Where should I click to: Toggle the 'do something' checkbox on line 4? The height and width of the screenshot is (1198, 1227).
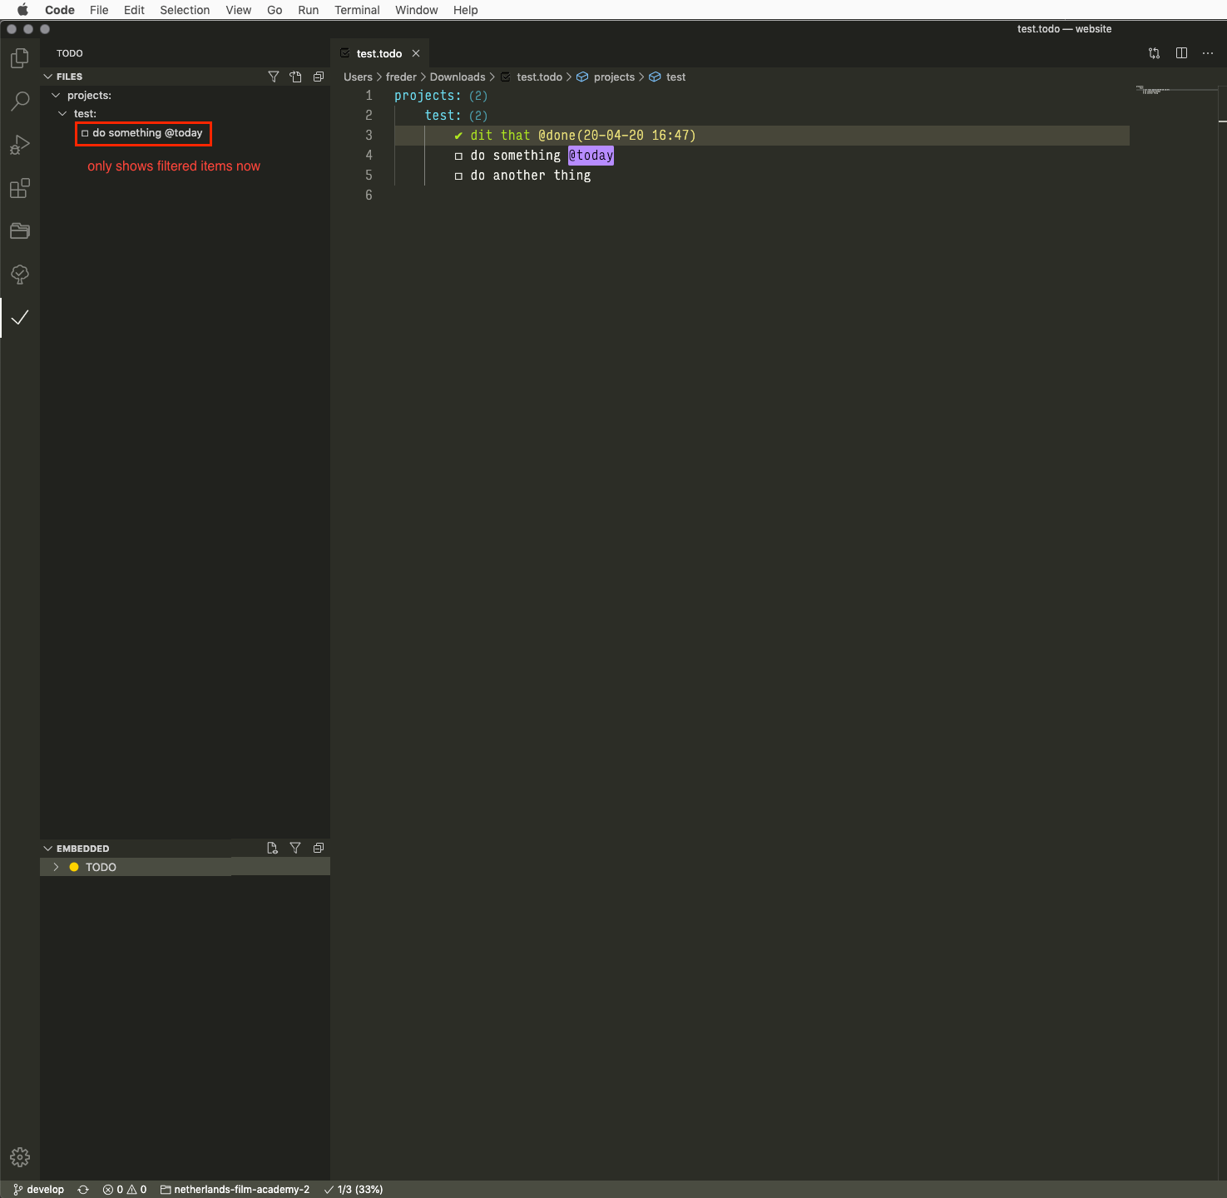tap(459, 156)
